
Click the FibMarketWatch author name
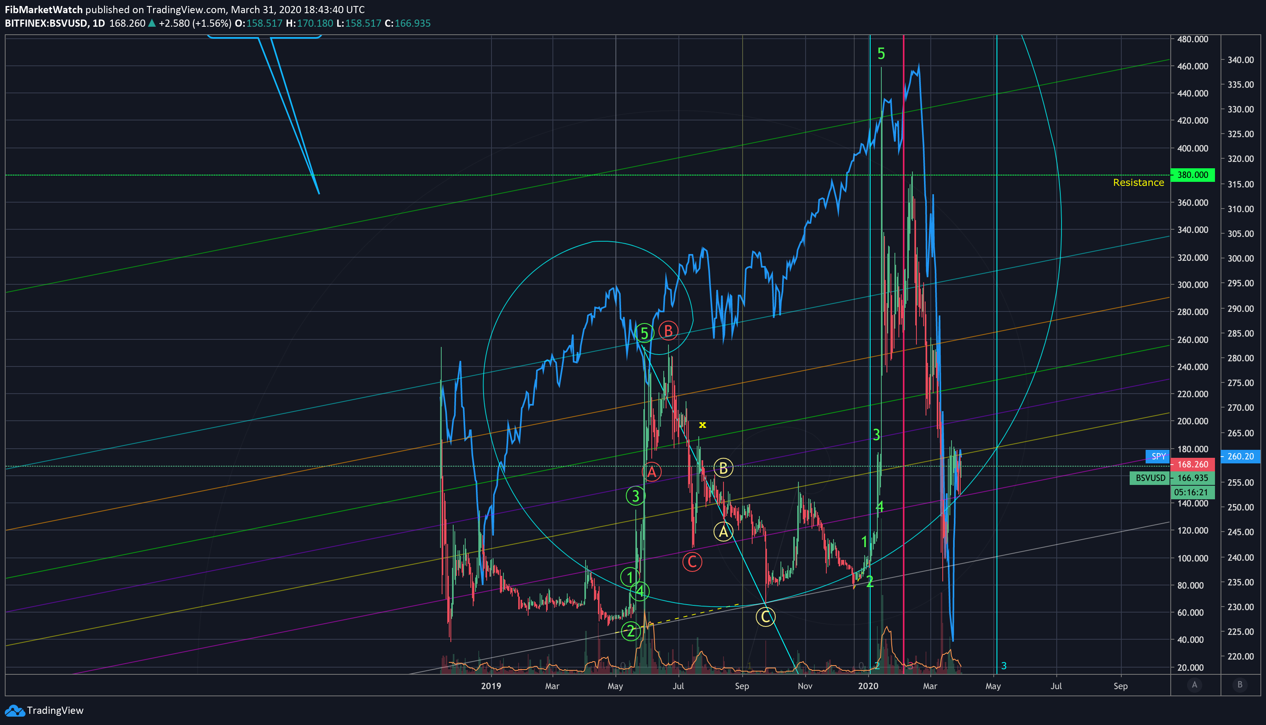[43, 10]
